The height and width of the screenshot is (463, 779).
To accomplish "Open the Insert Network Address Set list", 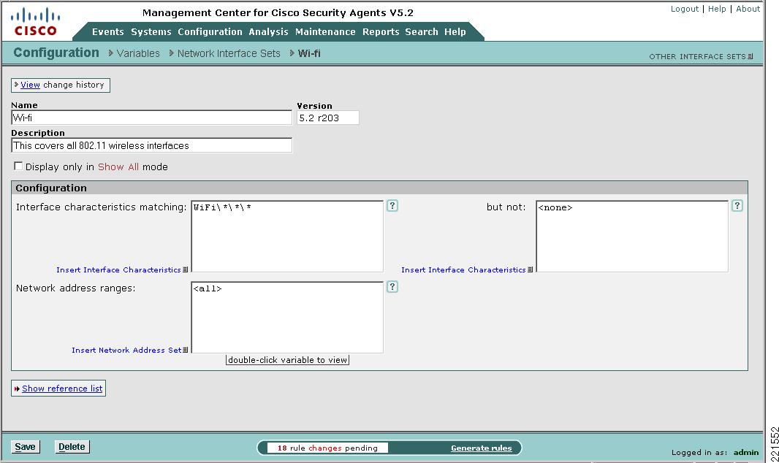I will click(x=129, y=350).
